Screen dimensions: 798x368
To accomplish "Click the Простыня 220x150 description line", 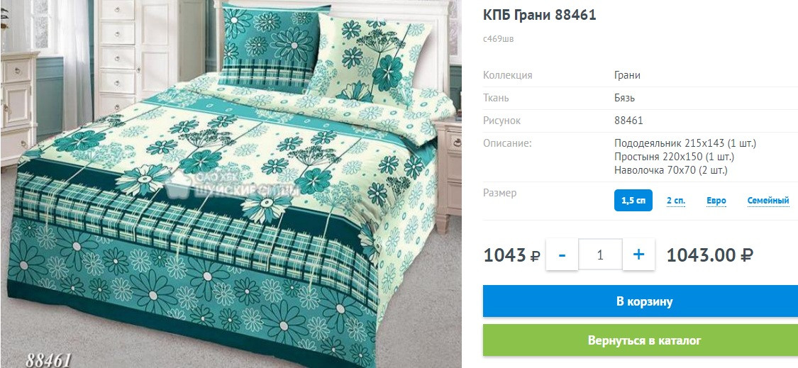I will (675, 157).
